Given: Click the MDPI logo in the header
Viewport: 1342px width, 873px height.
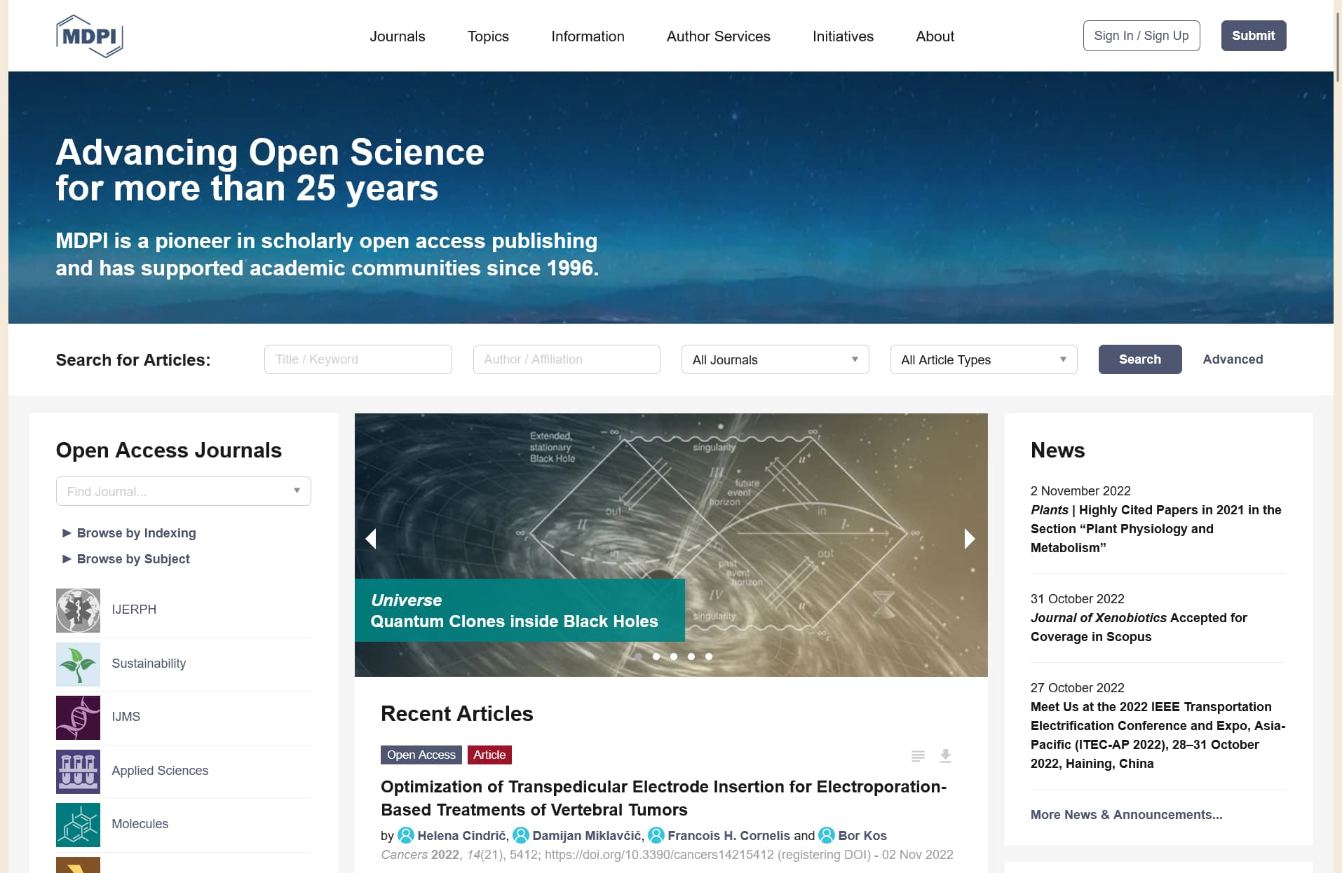Looking at the screenshot, I should point(89,36).
